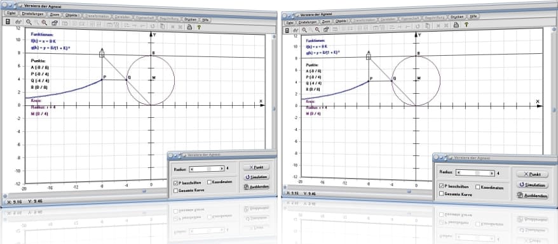This screenshot has width=558, height=244.
Task: Click function plot icon in left window toolbar
Action: [x=18, y=22]
